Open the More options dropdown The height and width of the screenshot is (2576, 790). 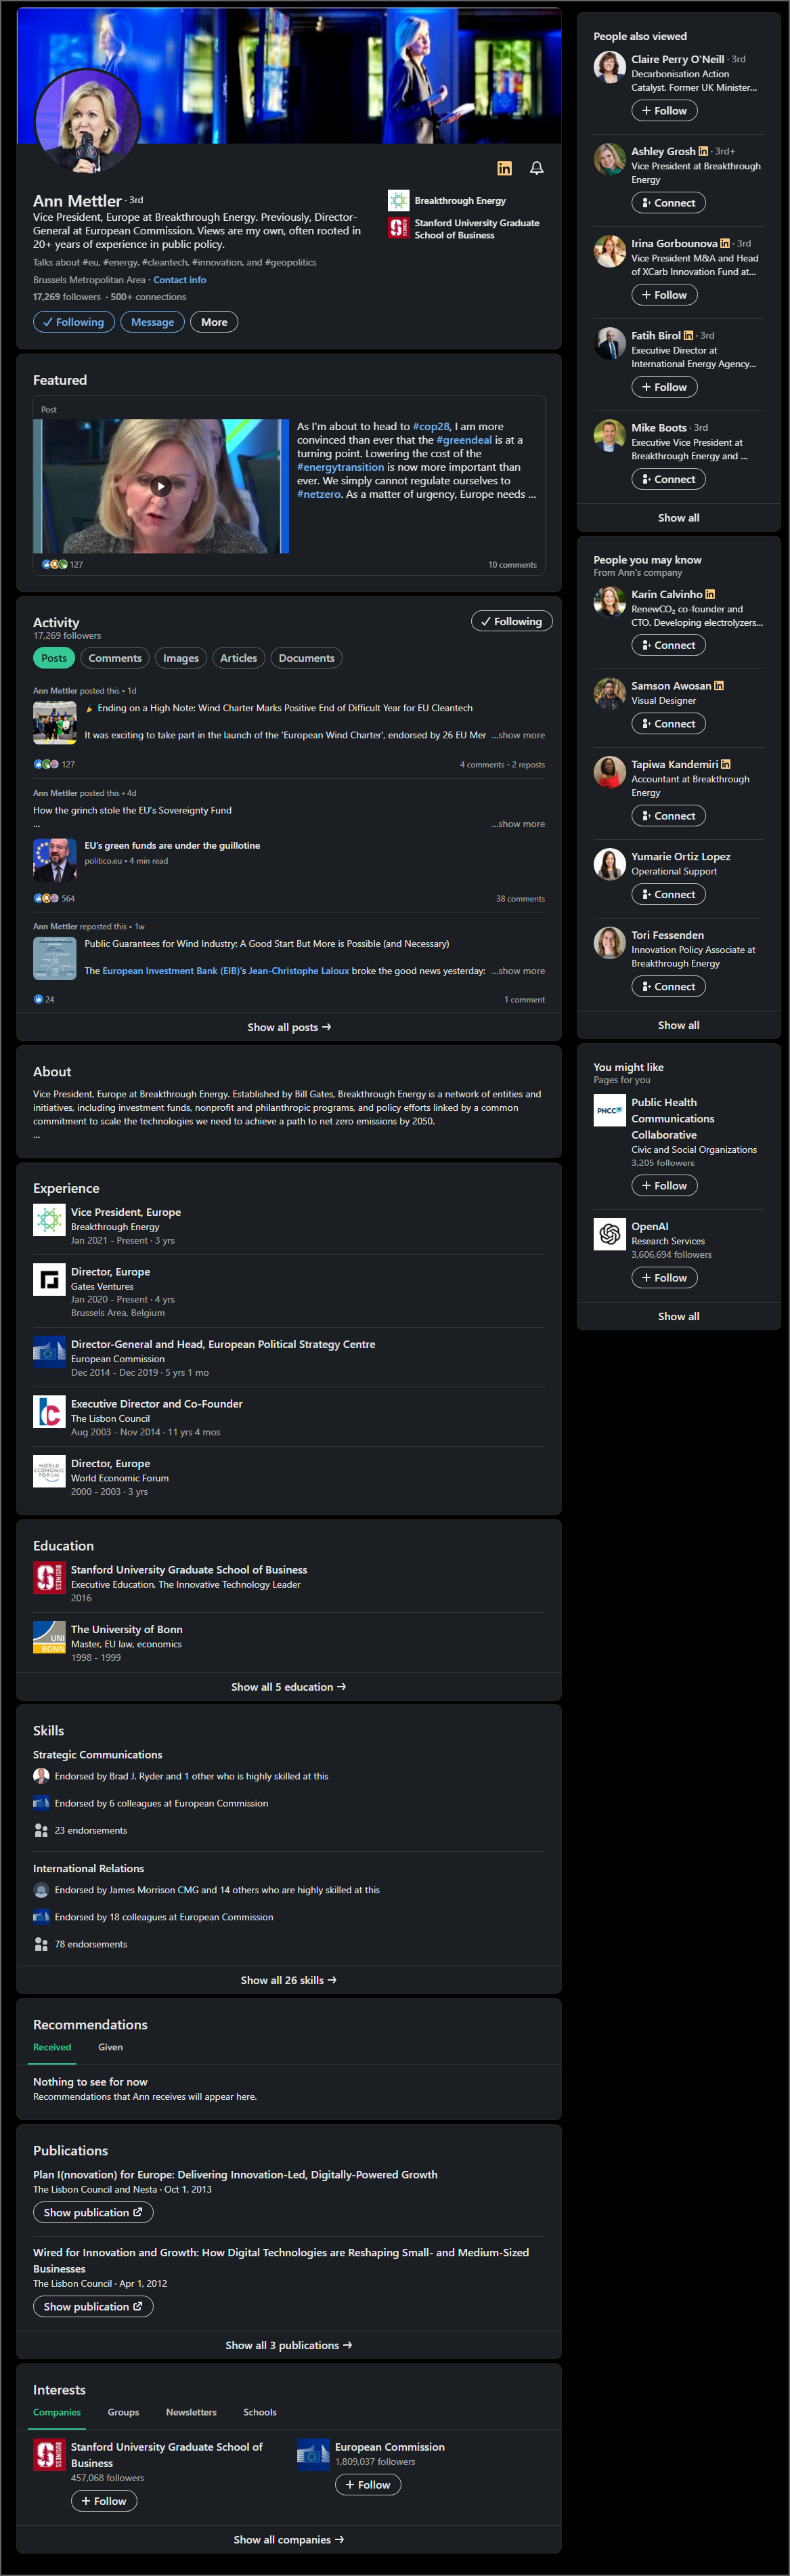(214, 322)
